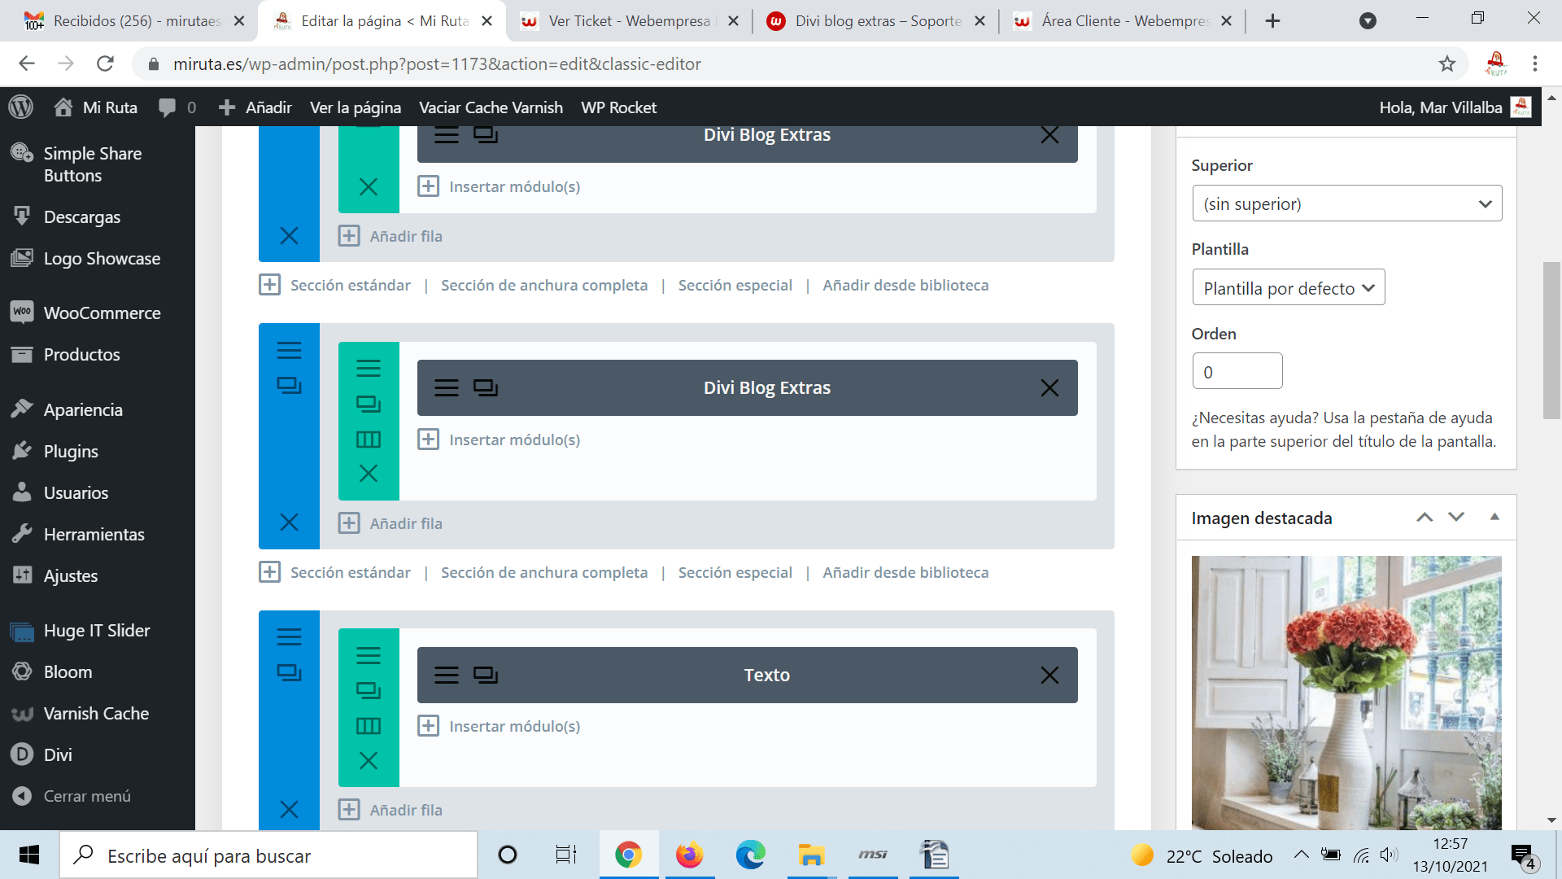Image resolution: width=1562 pixels, height=879 pixels.
Task: Bookmark this page with the star icon
Action: tap(1446, 64)
